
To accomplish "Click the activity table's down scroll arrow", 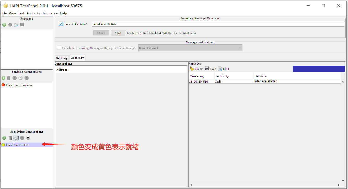I will coord(343,181).
